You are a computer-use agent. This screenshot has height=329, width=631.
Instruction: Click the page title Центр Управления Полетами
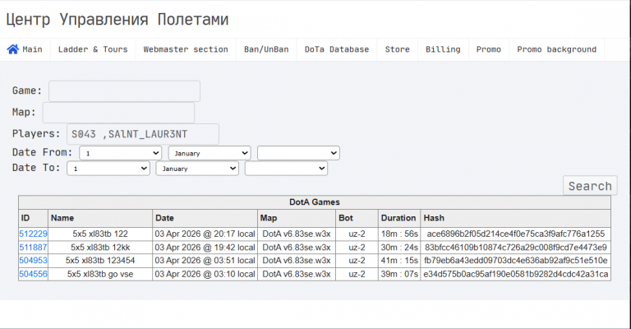[117, 20]
